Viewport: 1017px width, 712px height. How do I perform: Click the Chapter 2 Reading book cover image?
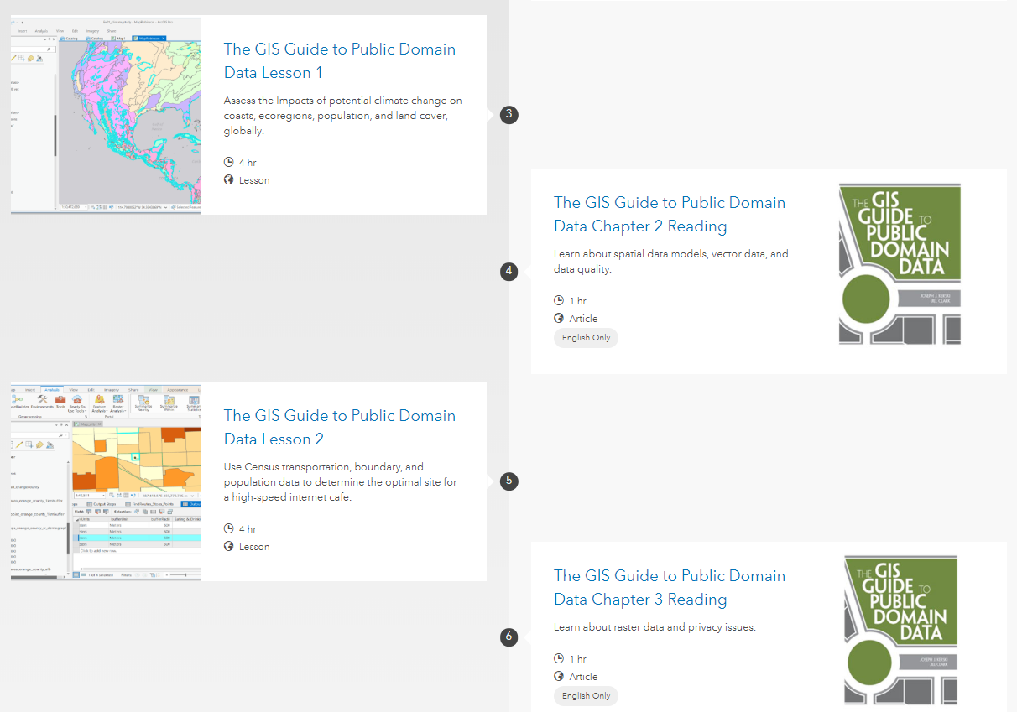(900, 264)
